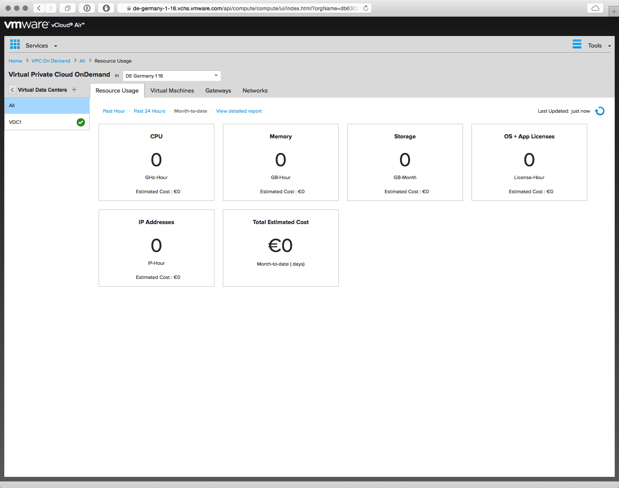This screenshot has width=619, height=488.
Task: Open the DE Germany 1 16 location dropdown
Action: click(172, 76)
